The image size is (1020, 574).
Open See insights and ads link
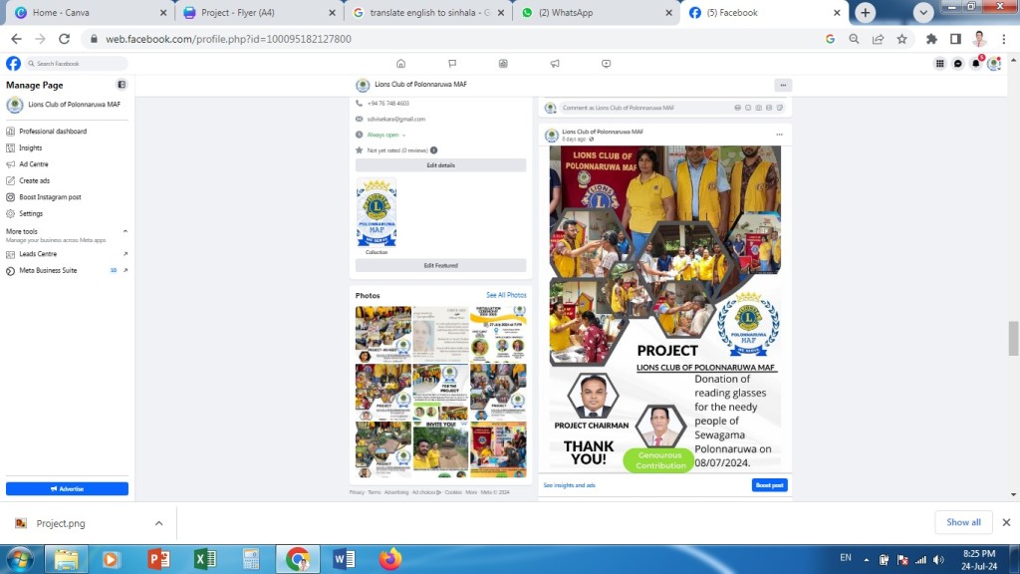569,485
